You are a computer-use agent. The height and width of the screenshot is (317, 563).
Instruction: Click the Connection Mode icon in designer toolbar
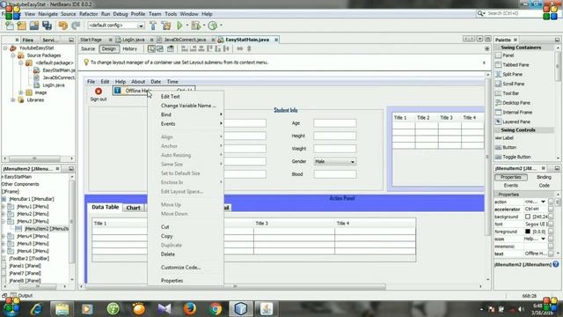coord(160,48)
